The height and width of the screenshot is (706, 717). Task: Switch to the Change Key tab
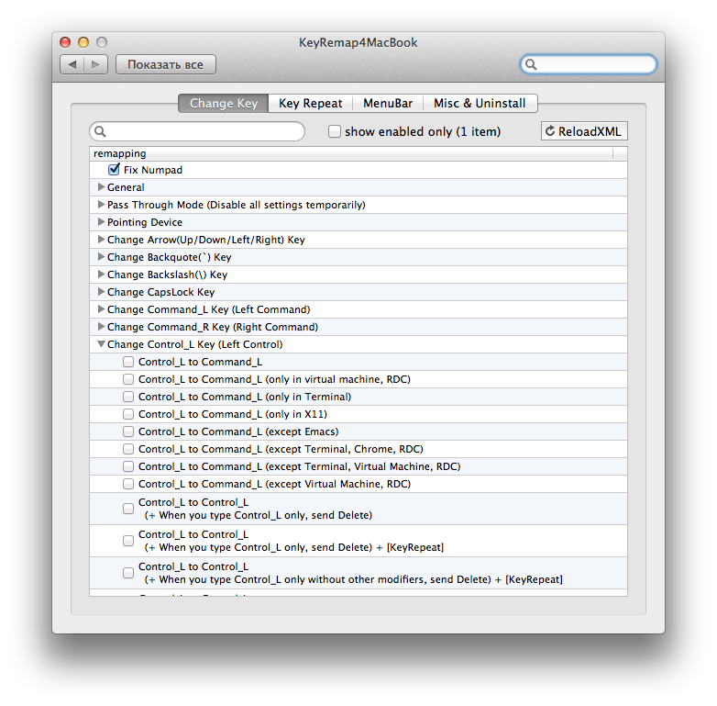click(x=224, y=104)
